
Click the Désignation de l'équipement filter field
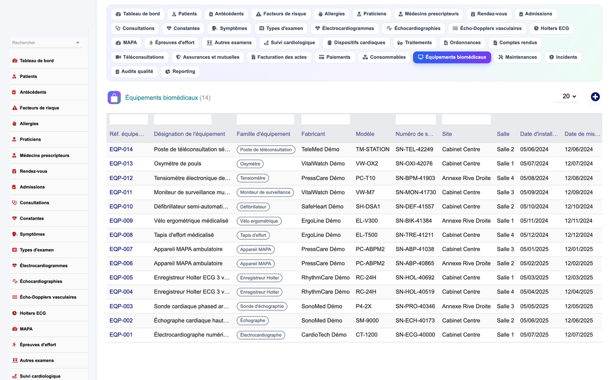pyautogui.click(x=183, y=120)
